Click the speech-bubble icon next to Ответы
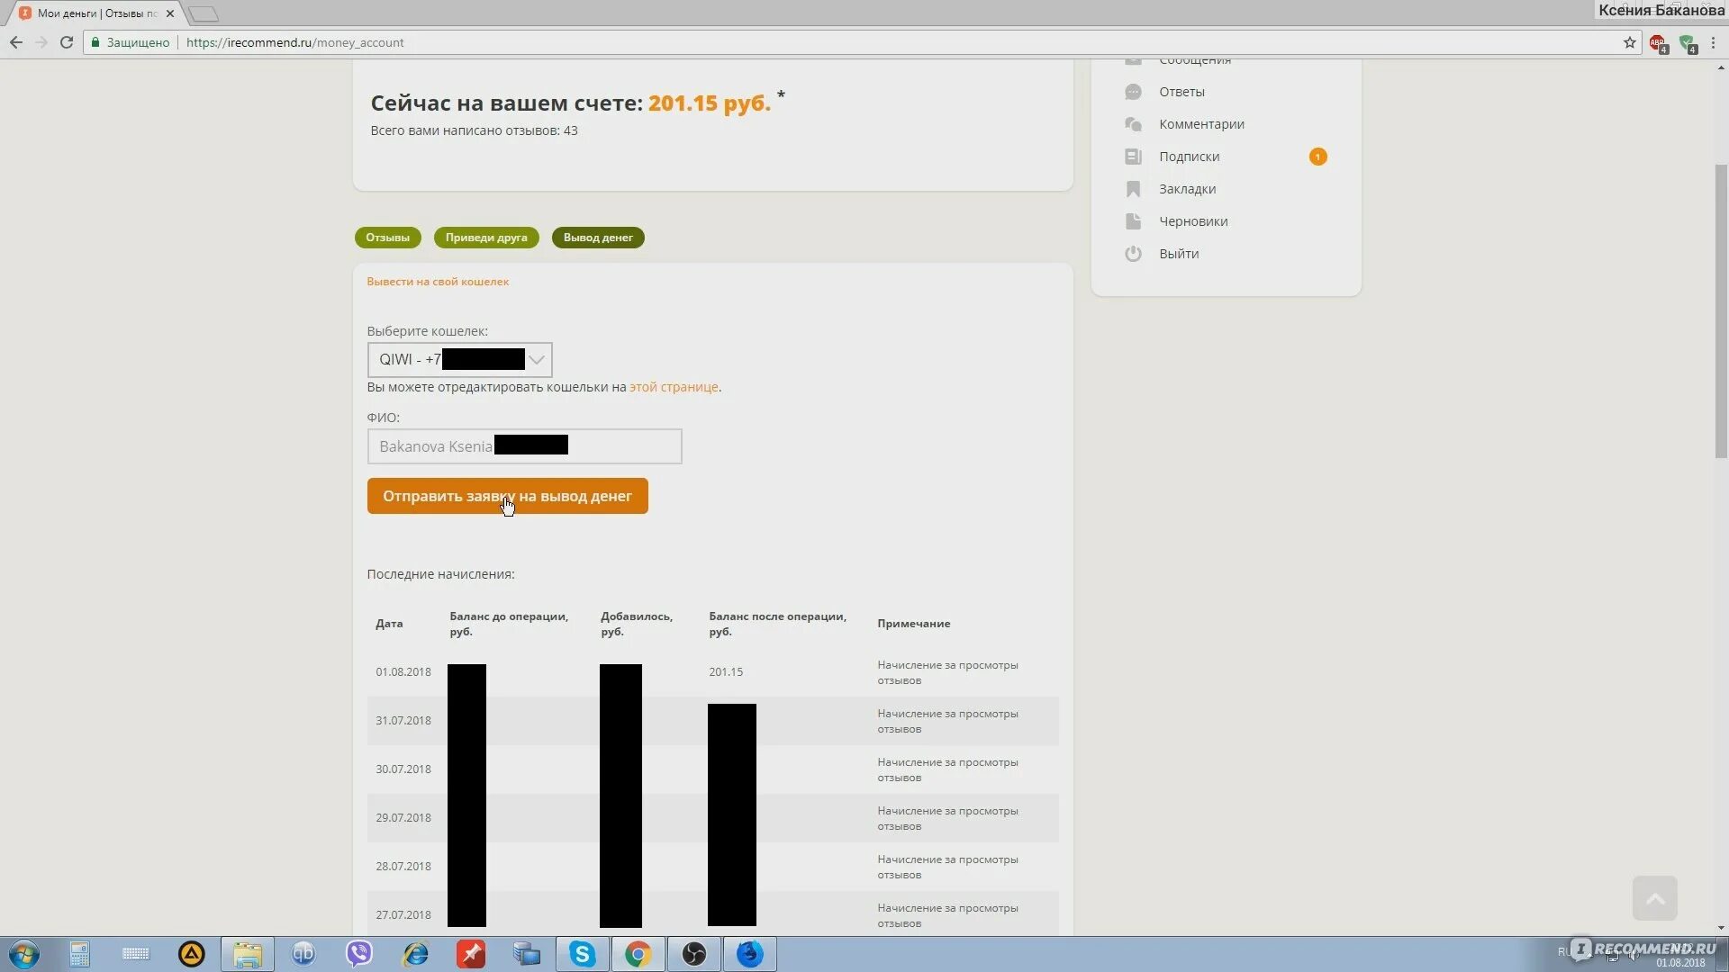Image resolution: width=1729 pixels, height=972 pixels. (x=1133, y=92)
